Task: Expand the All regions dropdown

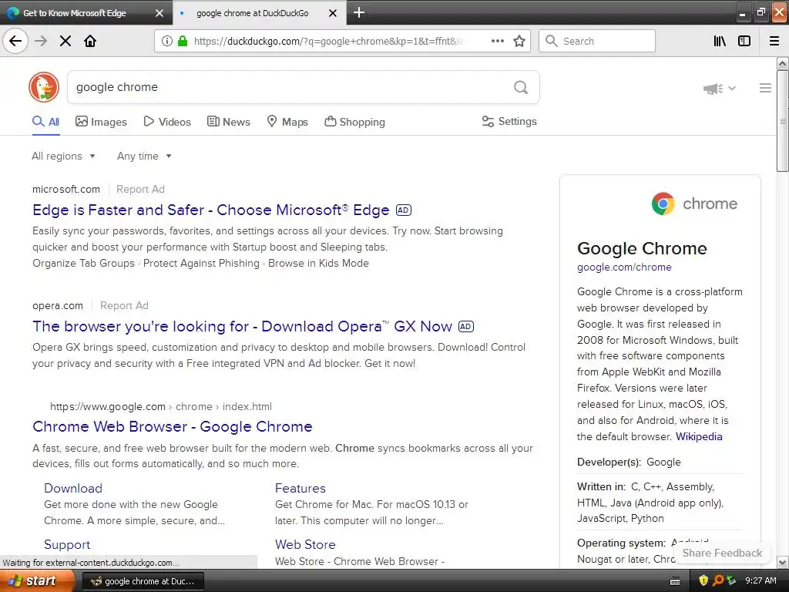Action: click(x=63, y=156)
